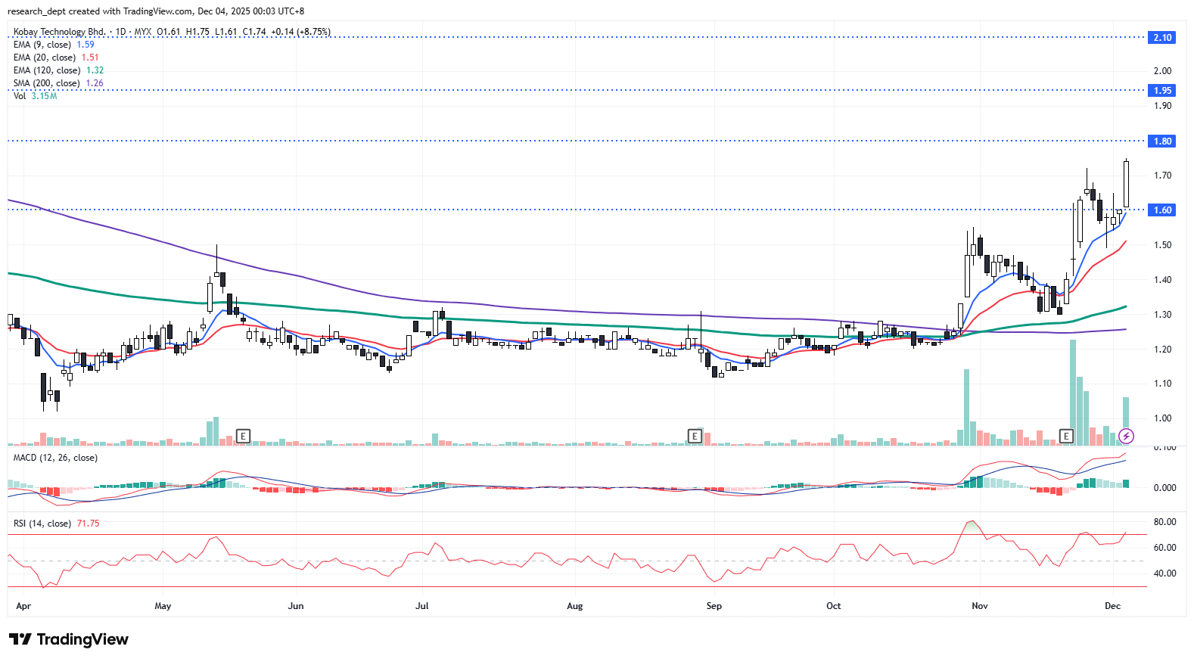
Task: Click the earnings marker in mid-May
Action: coord(243,436)
